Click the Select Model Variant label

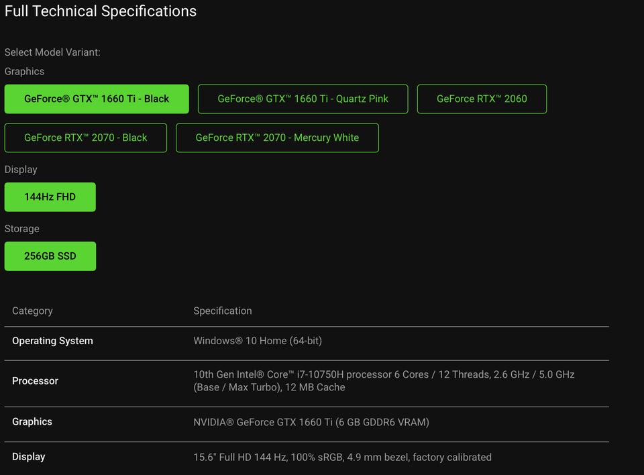pyautogui.click(x=52, y=52)
